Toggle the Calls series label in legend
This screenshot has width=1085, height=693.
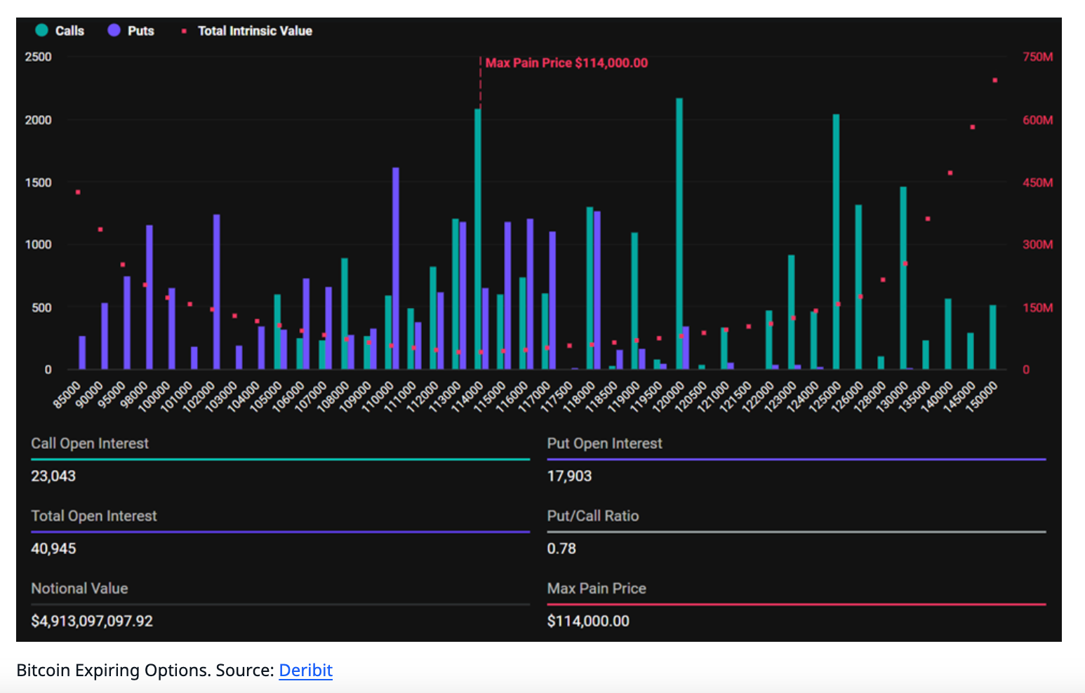tap(69, 31)
